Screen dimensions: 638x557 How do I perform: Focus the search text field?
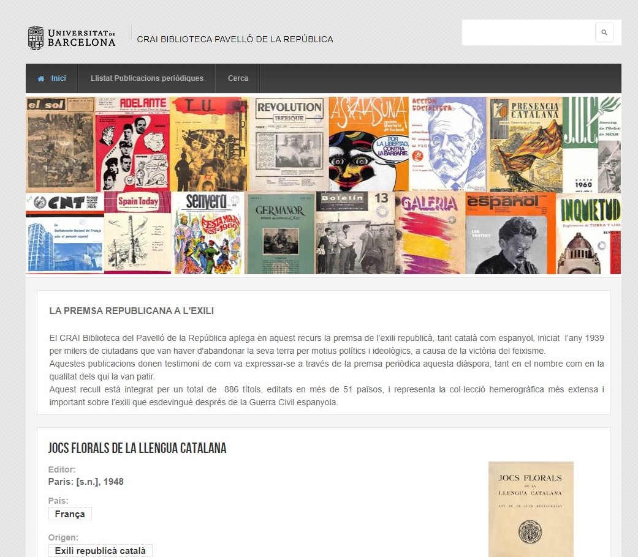tap(528, 32)
